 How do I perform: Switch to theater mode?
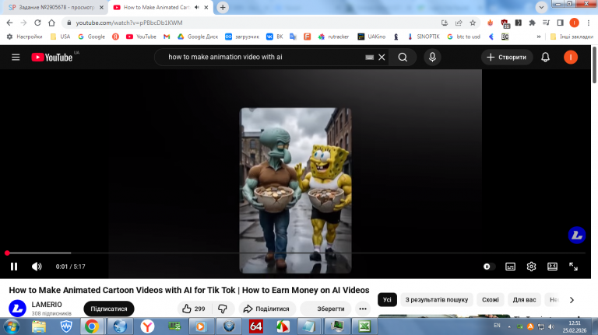pyautogui.click(x=552, y=267)
